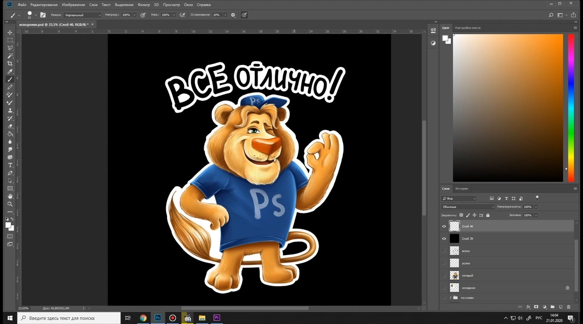Open layer blend mode dropdown Обычные
The width and height of the screenshot is (583, 324).
point(468,207)
